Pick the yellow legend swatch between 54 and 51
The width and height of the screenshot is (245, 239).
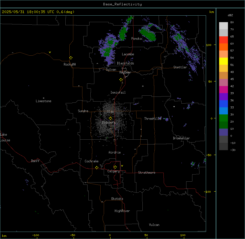click(223, 61)
